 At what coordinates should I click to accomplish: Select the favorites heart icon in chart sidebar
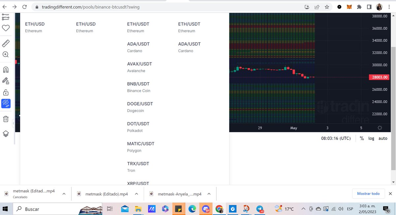tap(6, 28)
